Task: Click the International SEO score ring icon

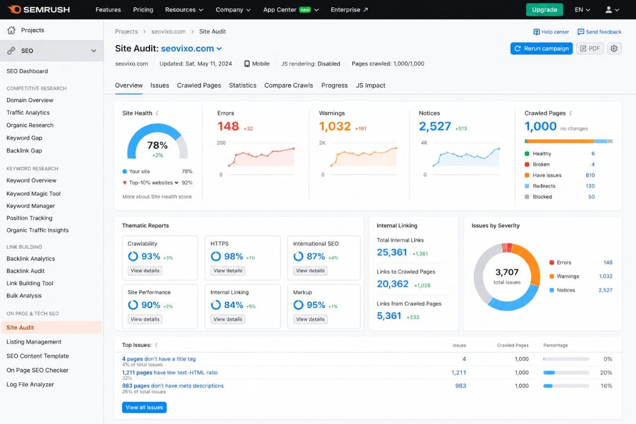Action: pyautogui.click(x=299, y=256)
